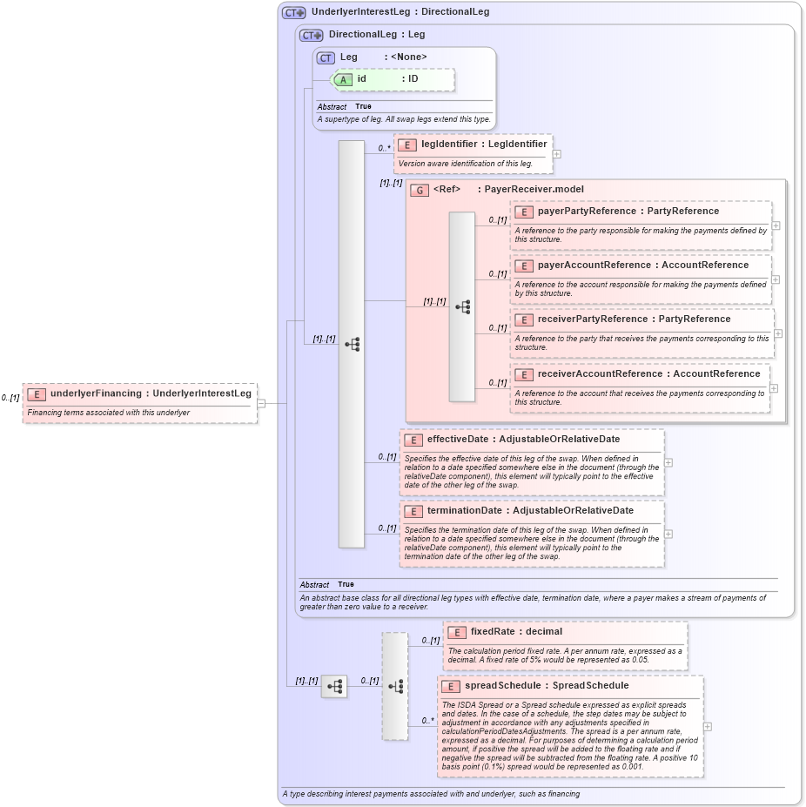Screen dimensions: 806x807
Task: Click the payerAccountReference : AccountReference label
Action: click(x=643, y=265)
